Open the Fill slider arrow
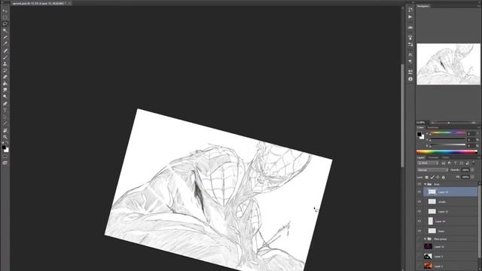This screenshot has width=482, height=271. click(x=472, y=178)
